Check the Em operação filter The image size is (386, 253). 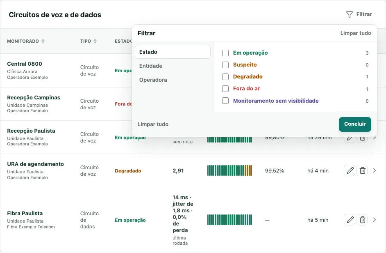pos(225,53)
